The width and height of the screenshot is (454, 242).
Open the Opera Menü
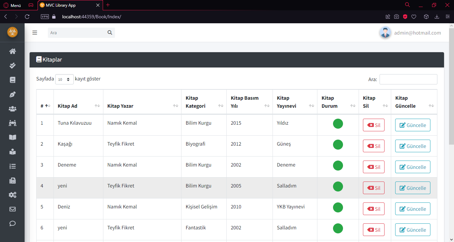[12, 5]
